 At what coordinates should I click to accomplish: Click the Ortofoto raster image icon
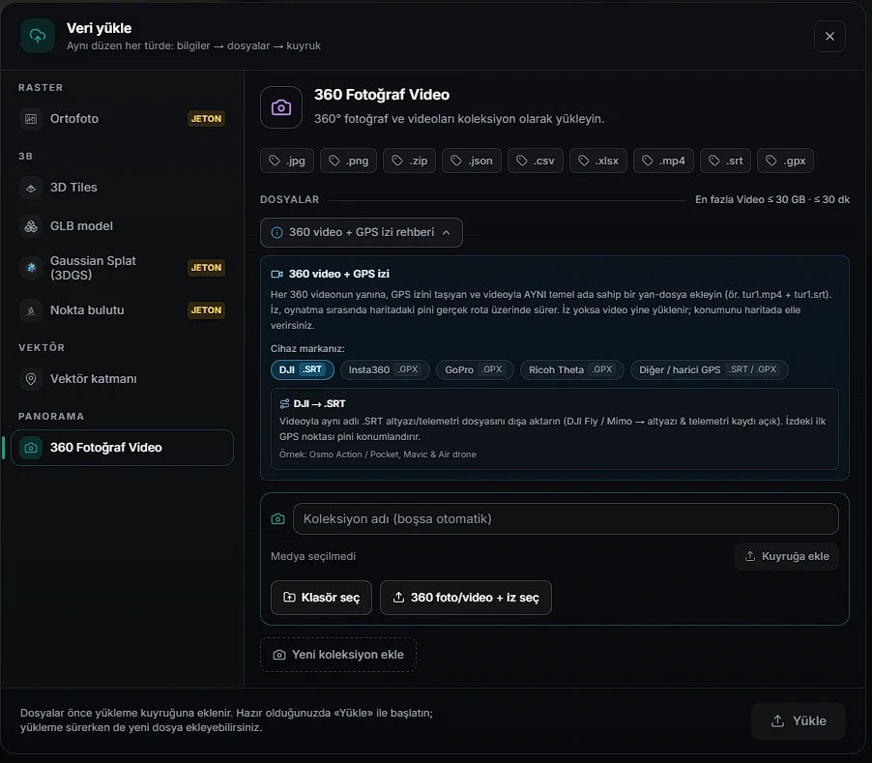(x=31, y=118)
